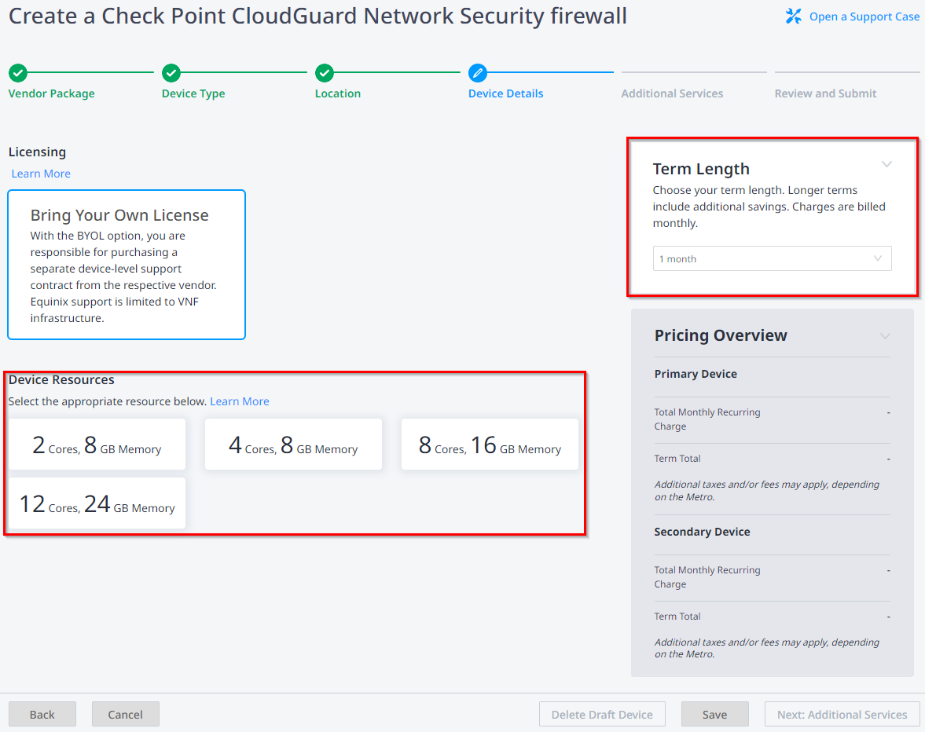Click the Device Type green checkmark icon

point(171,73)
